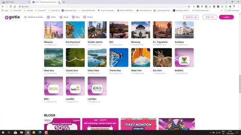Open the BNI Promo Cashback blog banner

tap(62, 124)
